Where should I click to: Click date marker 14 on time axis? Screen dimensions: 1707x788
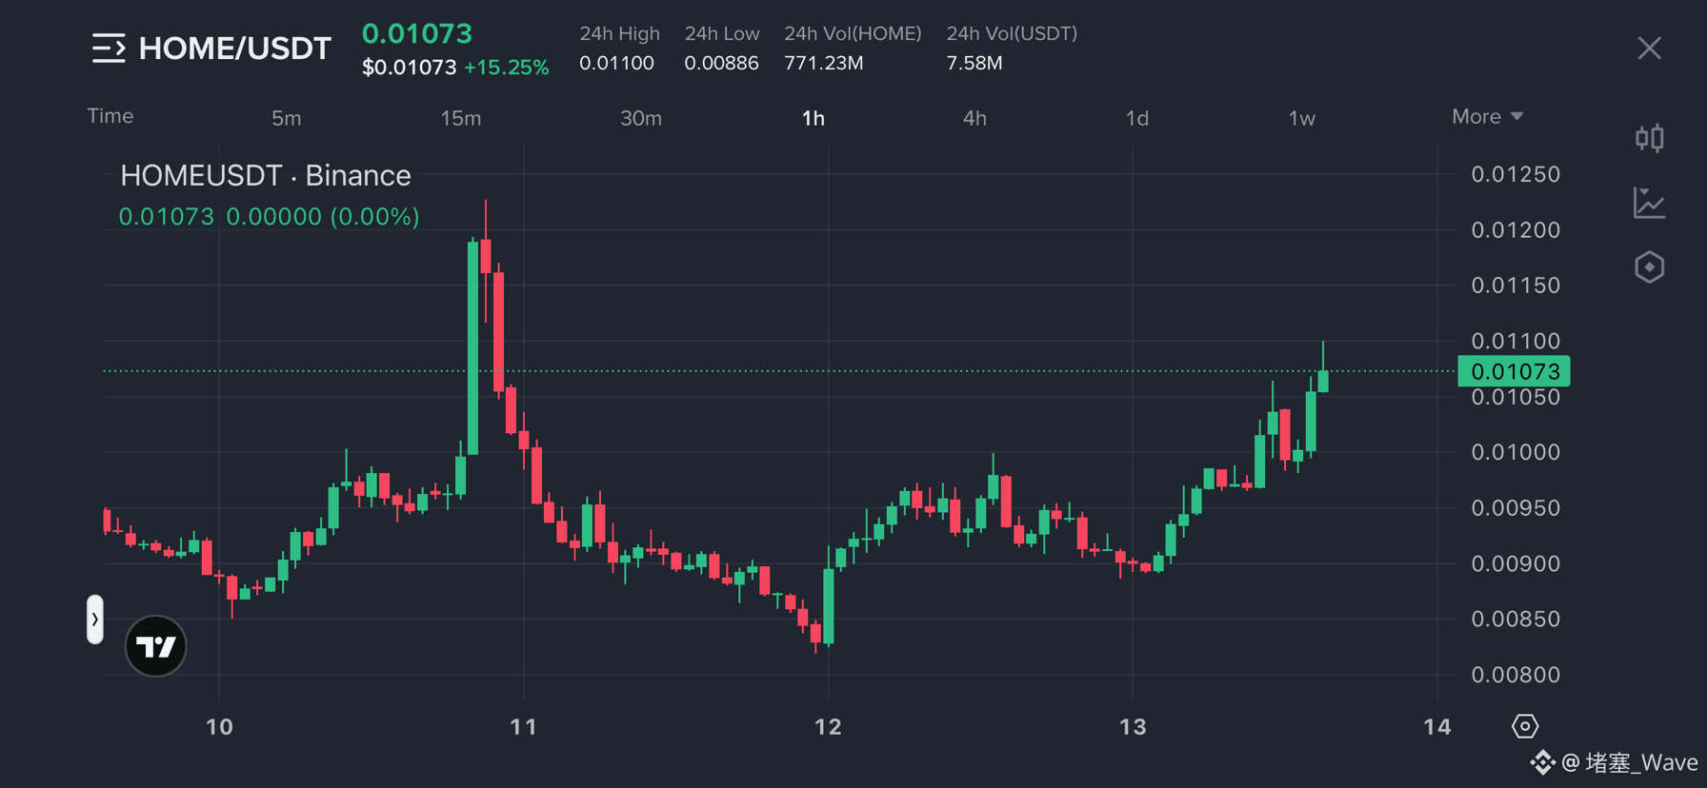pyautogui.click(x=1436, y=727)
